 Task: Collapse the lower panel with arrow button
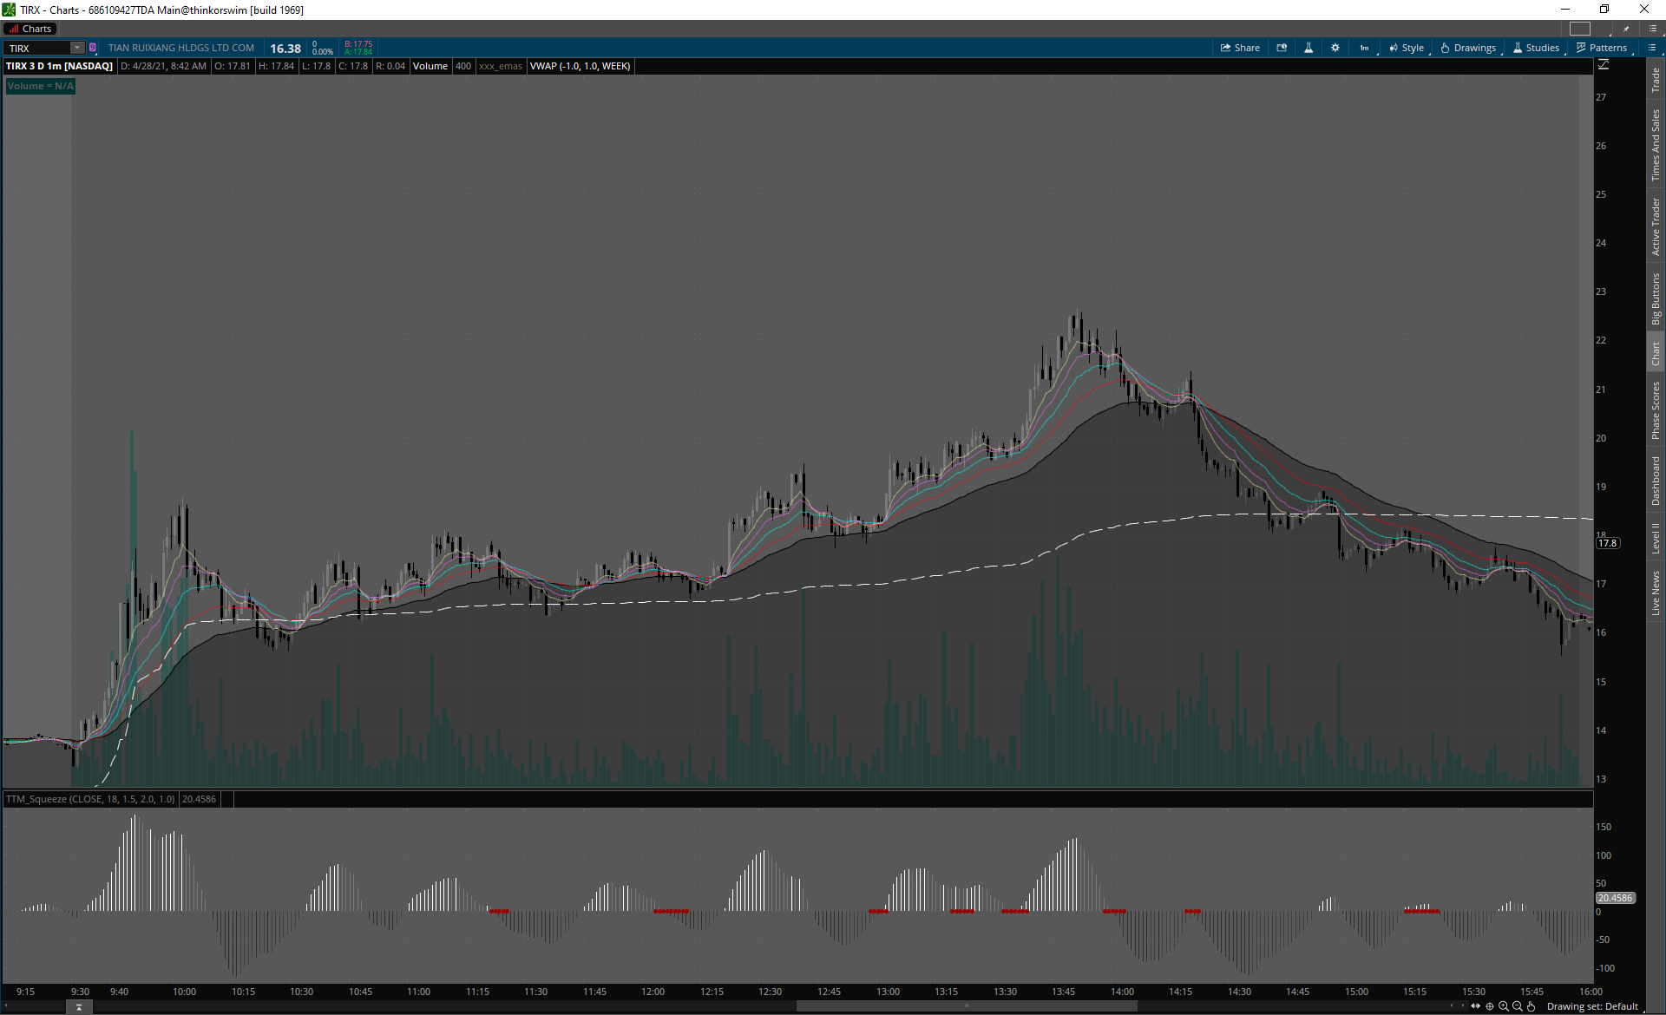78,1007
